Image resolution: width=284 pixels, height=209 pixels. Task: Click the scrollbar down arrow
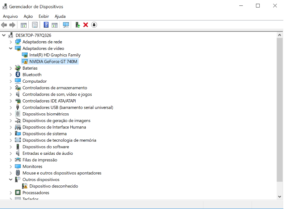[x=280, y=196]
